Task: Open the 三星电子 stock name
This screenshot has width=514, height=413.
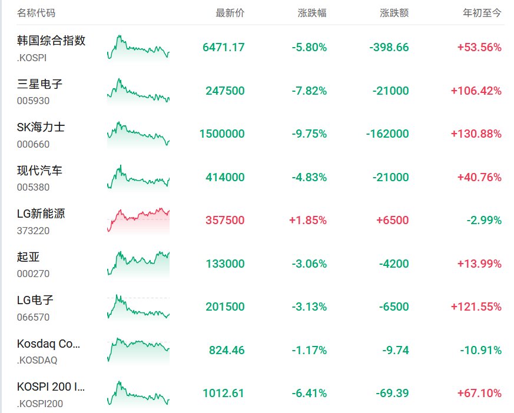Action: click(x=39, y=84)
